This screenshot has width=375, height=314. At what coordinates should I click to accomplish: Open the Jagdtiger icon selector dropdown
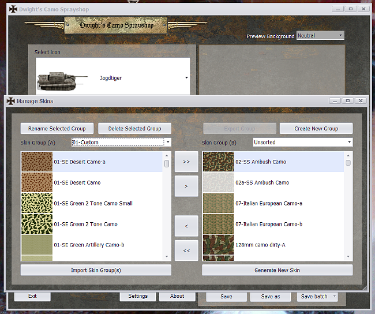click(186, 77)
